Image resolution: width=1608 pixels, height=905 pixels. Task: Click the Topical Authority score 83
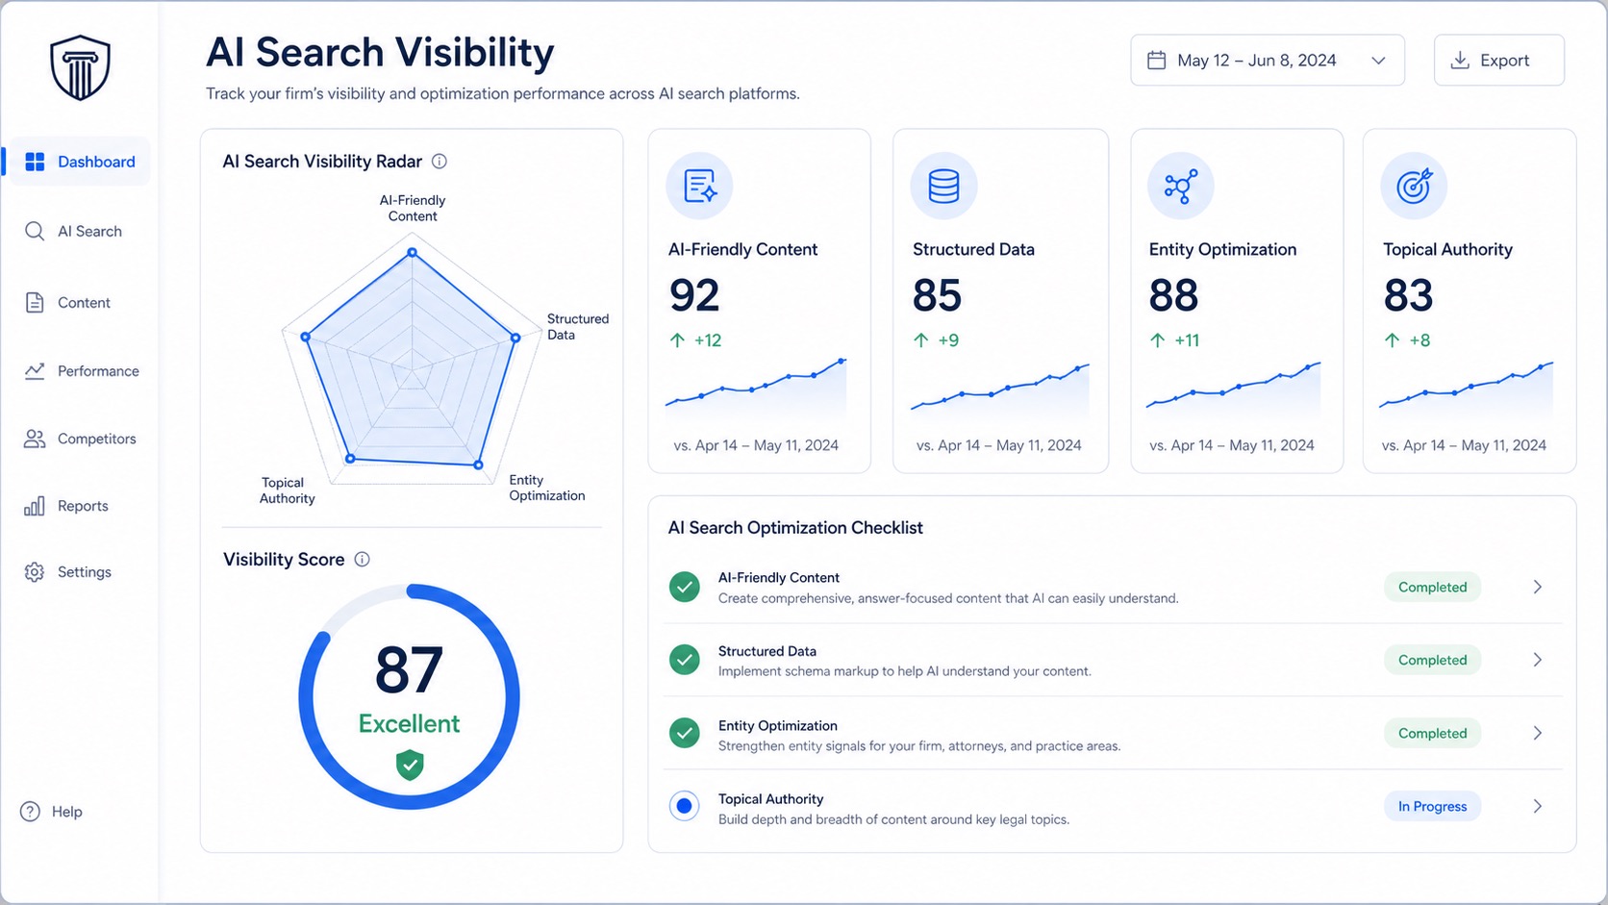pos(1408,295)
